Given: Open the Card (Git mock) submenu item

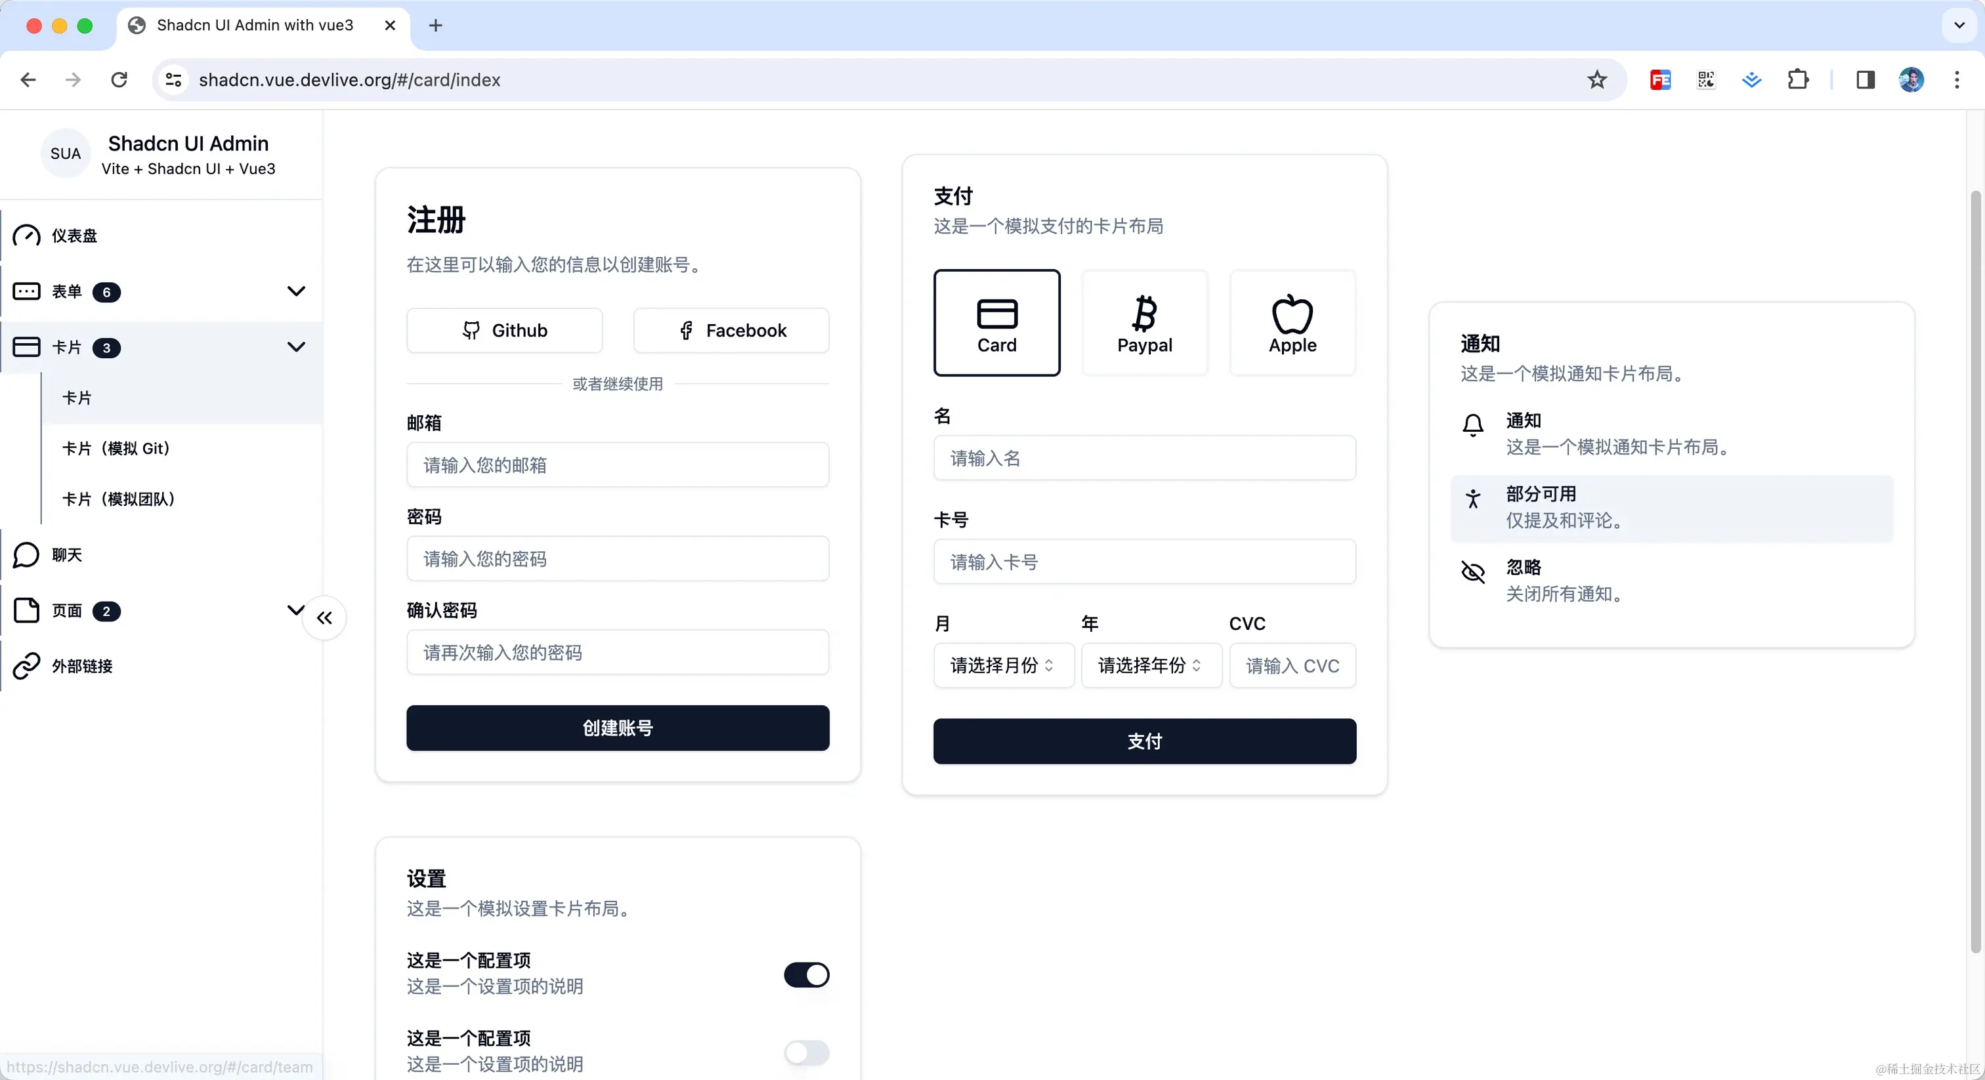Looking at the screenshot, I should tap(116, 448).
